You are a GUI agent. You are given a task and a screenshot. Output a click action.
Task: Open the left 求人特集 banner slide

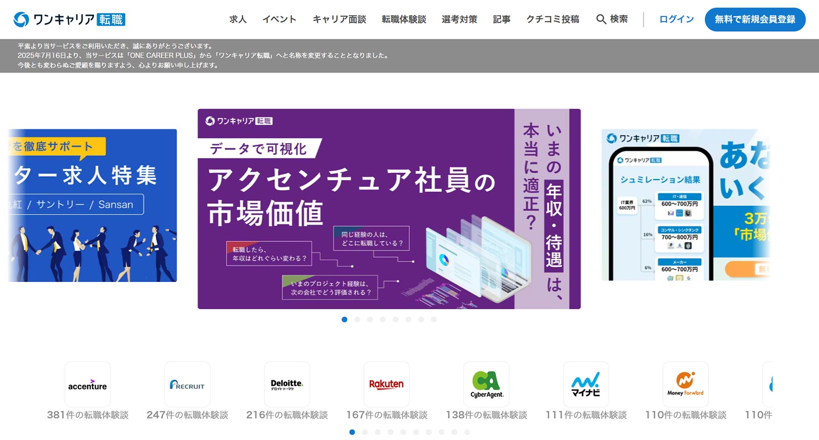[x=93, y=205]
